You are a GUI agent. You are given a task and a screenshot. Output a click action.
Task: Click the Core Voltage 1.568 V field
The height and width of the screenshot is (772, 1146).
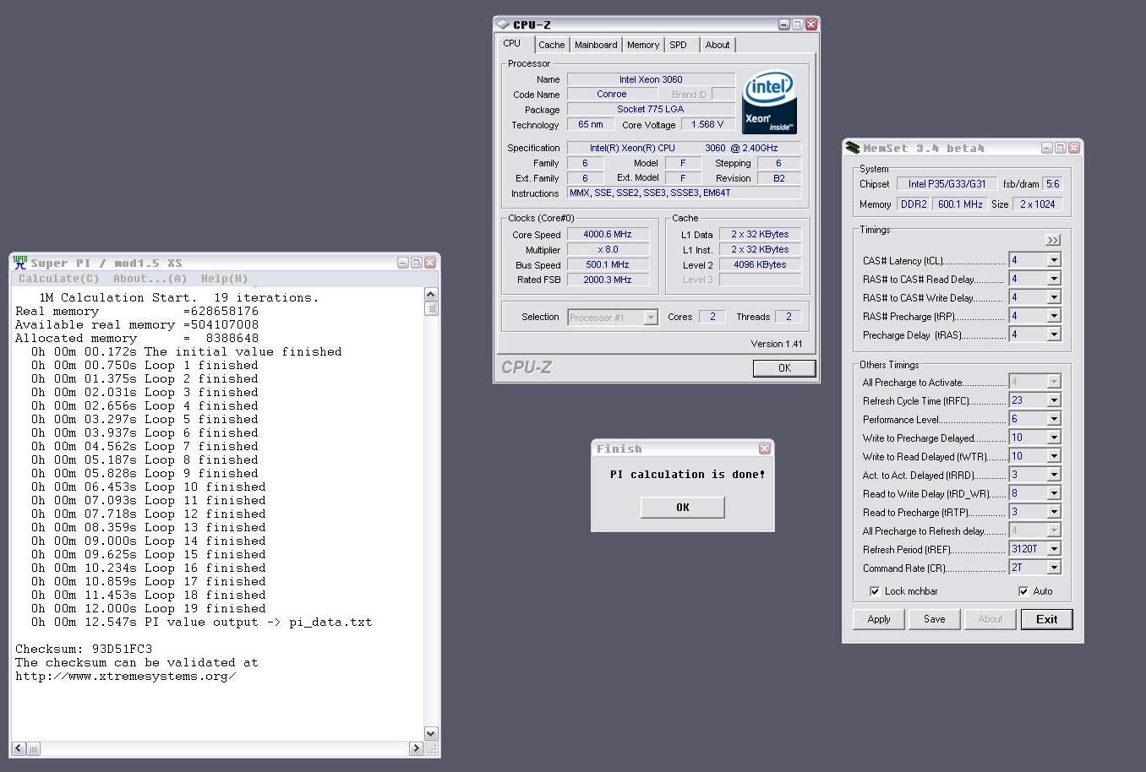(707, 124)
